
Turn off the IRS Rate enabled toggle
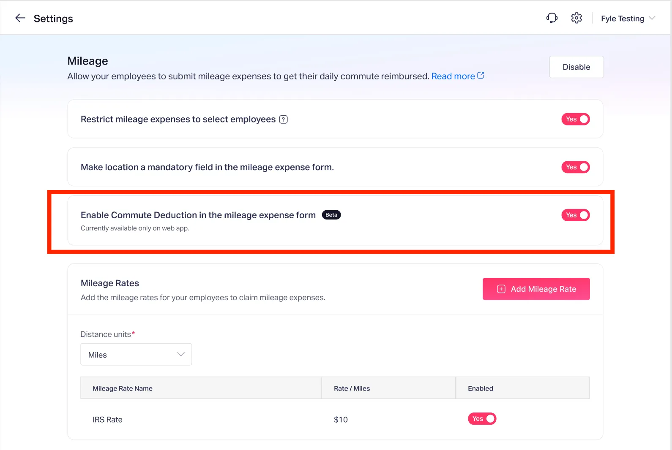482,419
